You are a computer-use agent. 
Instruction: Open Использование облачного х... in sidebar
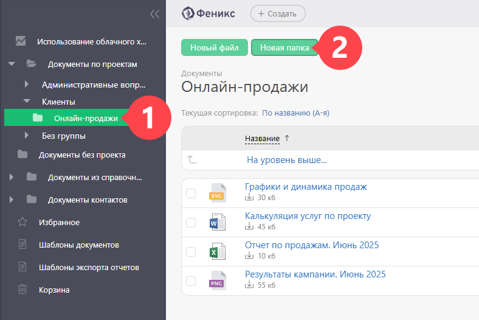[x=92, y=41]
